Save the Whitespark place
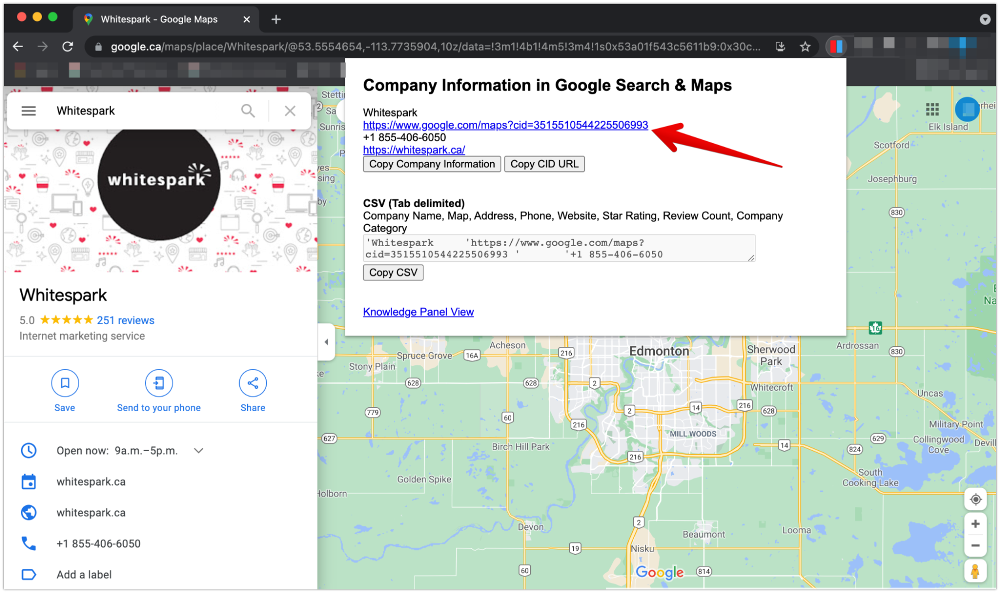1000x593 pixels. 65,383
